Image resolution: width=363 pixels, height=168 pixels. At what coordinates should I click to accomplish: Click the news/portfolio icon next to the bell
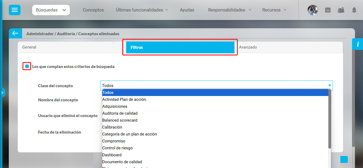pos(341,10)
